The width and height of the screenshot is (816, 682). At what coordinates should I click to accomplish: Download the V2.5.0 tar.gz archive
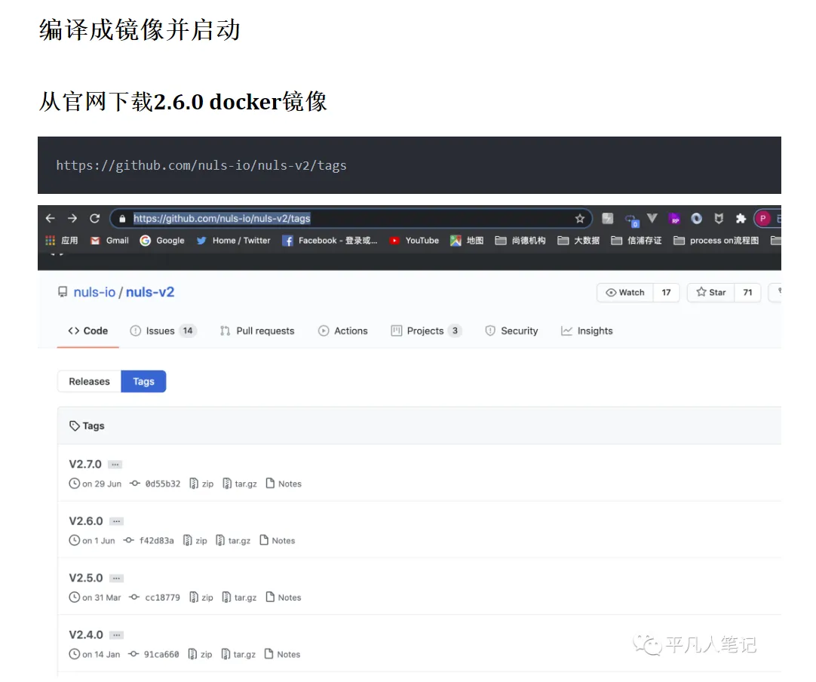pyautogui.click(x=239, y=598)
